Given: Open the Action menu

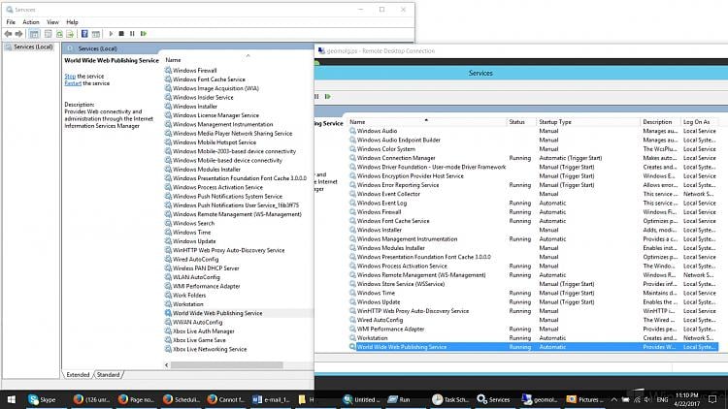Looking at the screenshot, I should pos(31,21).
